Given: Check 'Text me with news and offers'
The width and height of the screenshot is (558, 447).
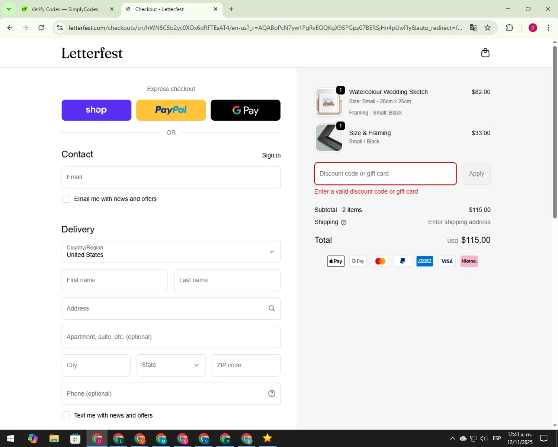Looking at the screenshot, I should point(66,415).
